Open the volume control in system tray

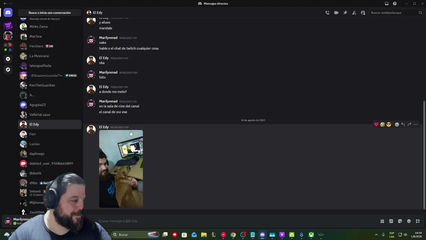click(x=405, y=235)
